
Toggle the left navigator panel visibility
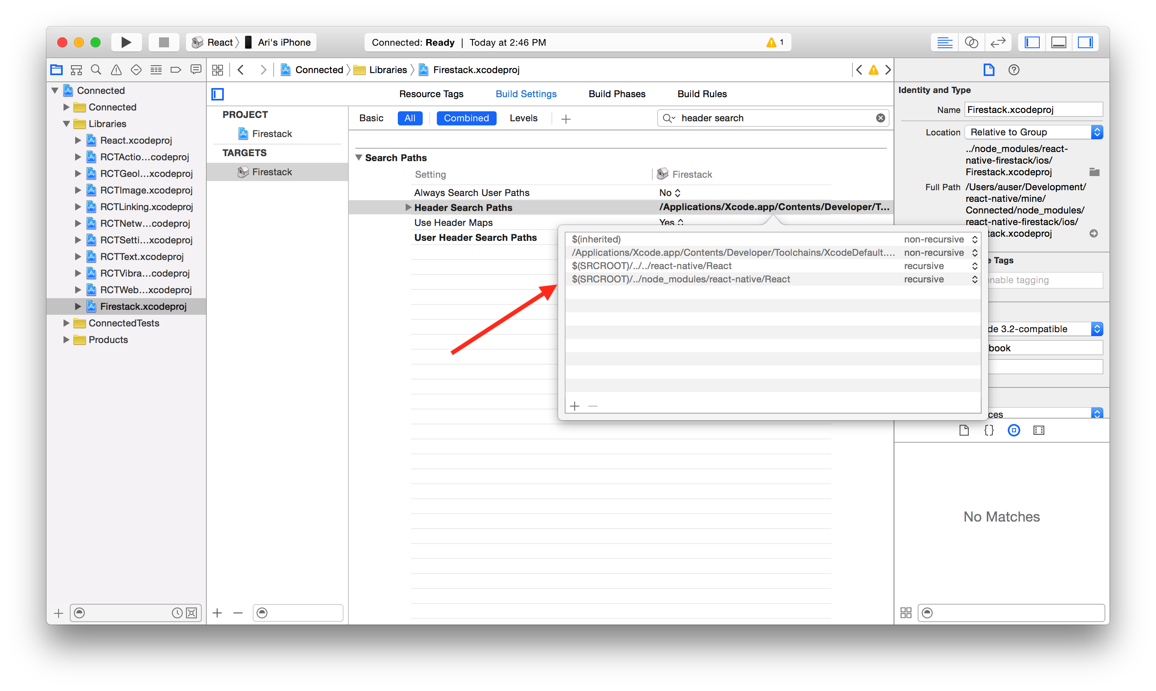point(1032,42)
